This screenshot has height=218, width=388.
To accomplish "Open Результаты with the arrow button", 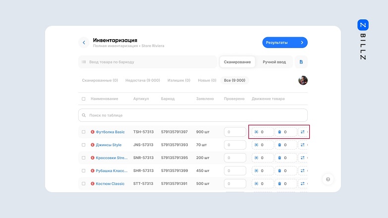I will point(285,43).
